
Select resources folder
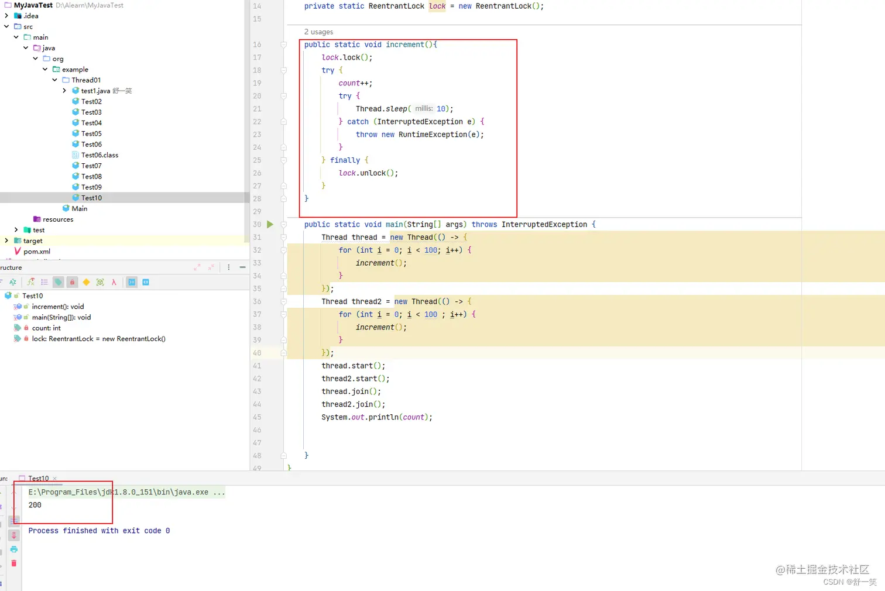[57, 219]
